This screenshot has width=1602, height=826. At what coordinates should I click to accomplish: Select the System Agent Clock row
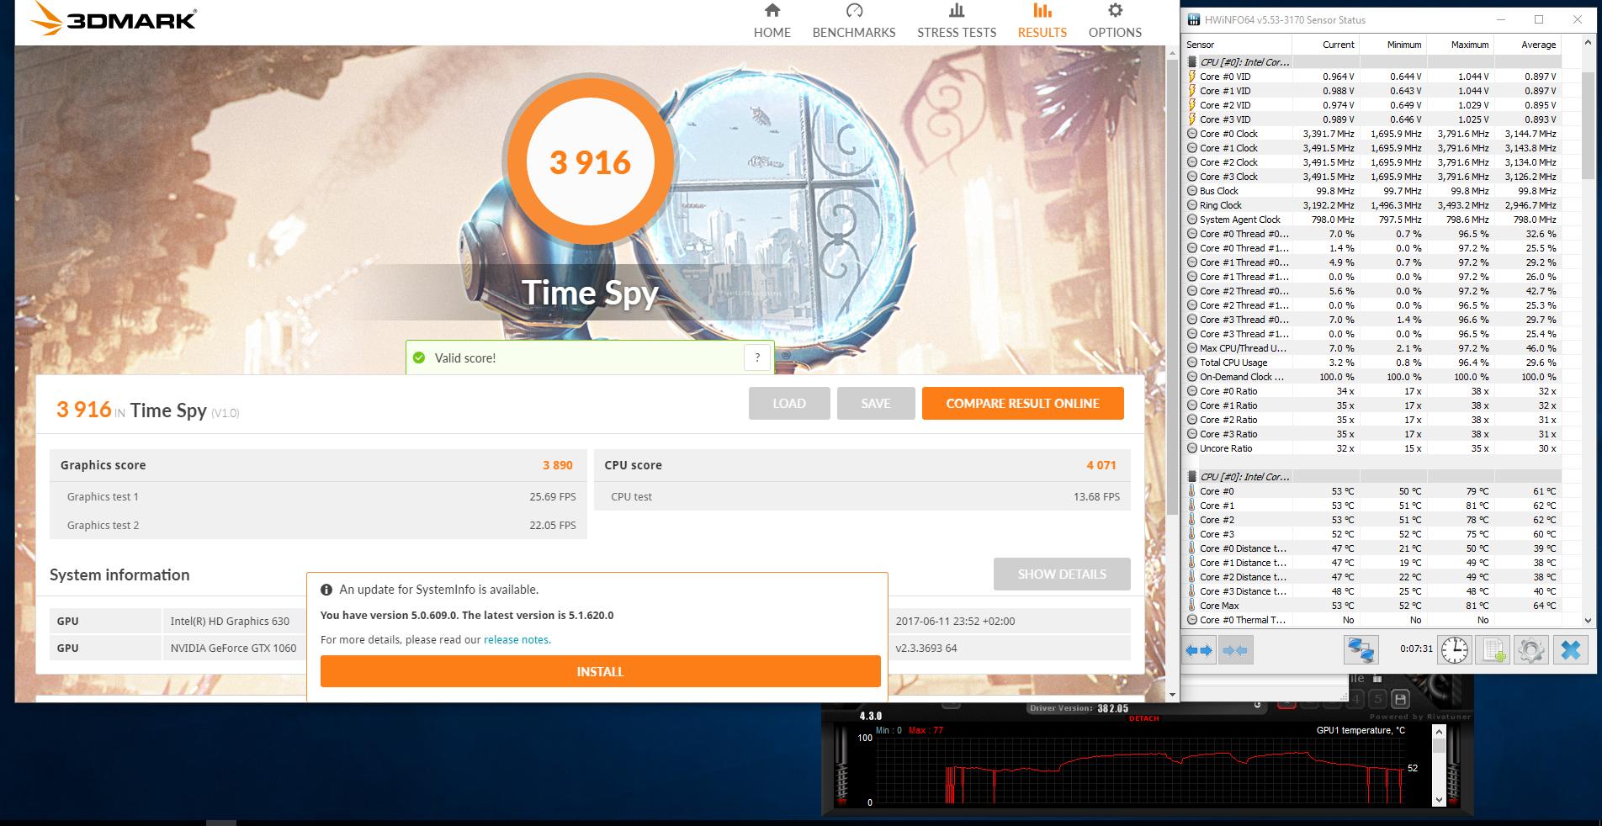pyautogui.click(x=1372, y=220)
